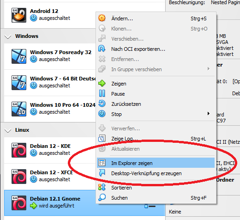The width and height of the screenshot is (240, 220).
Task: Click the desktop shortcut arrow icon
Action: coord(102,173)
